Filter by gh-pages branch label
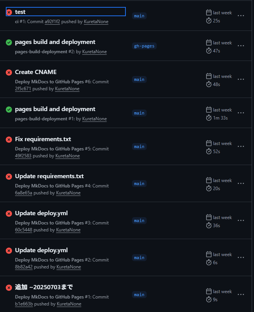Image resolution: width=254 pixels, height=312 pixels. pos(144,46)
